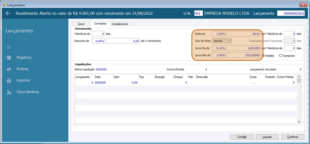The width and height of the screenshot is (310, 144).
Task: Click the Lançamentos window title icon
Action: tap(4, 5)
